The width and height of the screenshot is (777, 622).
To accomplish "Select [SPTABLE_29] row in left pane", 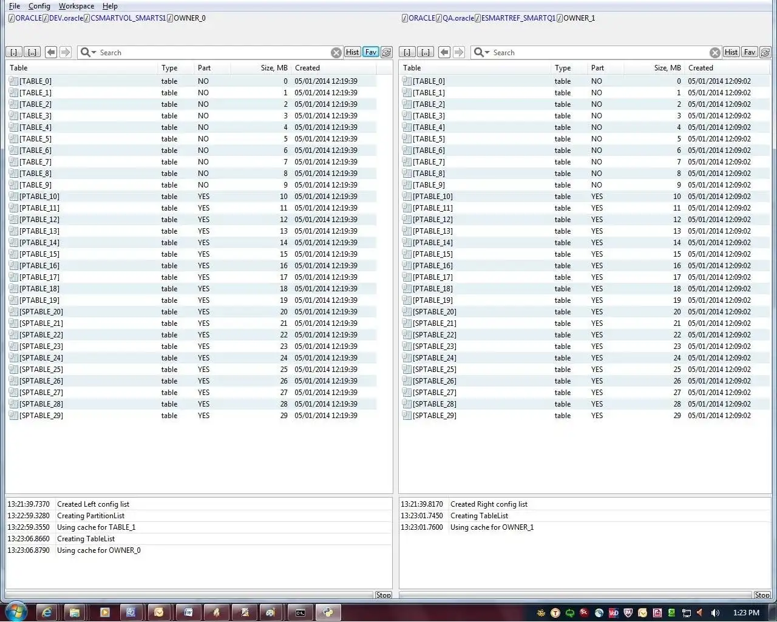I will point(192,416).
